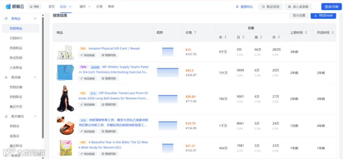This screenshot has width=343, height=159.
Task: Sort by daily sales arrows
Action: [x=243, y=37]
